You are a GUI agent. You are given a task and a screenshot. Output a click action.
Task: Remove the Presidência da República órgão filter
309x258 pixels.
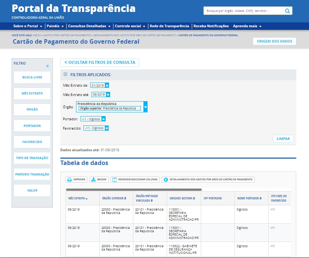146,107
